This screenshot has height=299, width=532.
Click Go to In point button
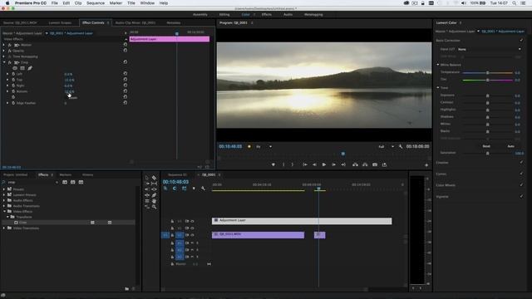pos(305,164)
